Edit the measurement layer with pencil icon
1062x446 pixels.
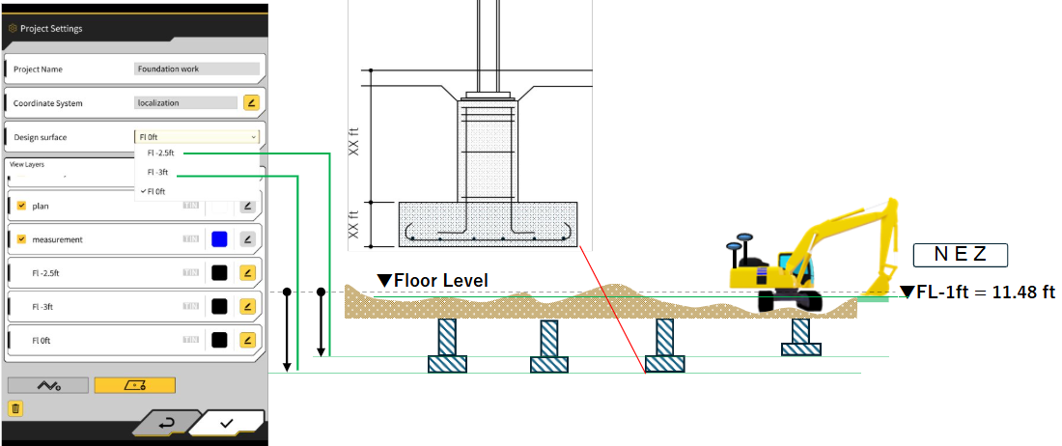248,238
